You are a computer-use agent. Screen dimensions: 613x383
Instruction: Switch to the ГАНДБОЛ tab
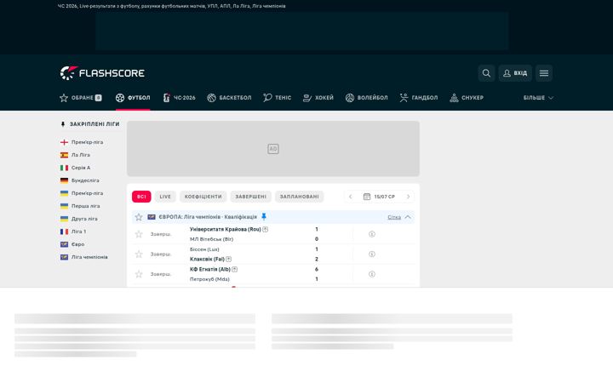[419, 98]
